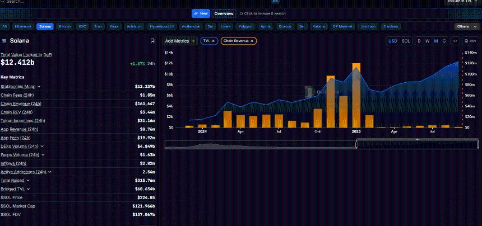Set chart interval to daily (D)
This screenshot has width=482, height=226.
tap(419, 41)
